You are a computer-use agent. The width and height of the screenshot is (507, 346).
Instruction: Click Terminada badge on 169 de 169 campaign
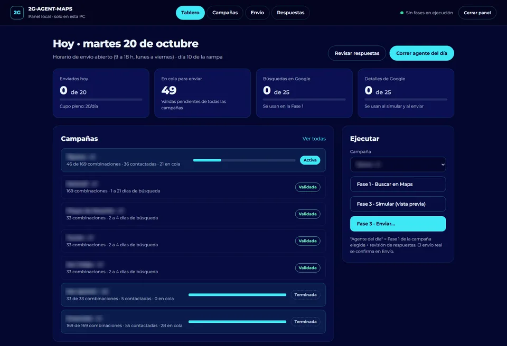click(305, 322)
